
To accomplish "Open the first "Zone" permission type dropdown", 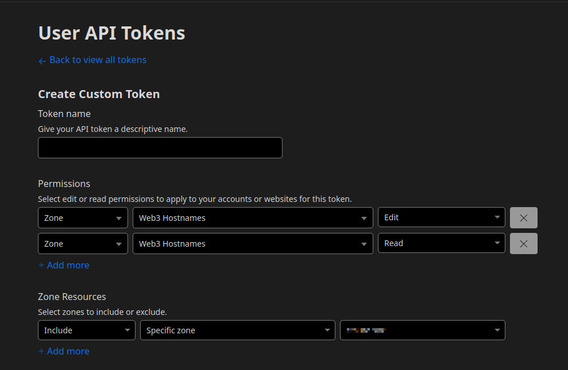I will [x=82, y=218].
